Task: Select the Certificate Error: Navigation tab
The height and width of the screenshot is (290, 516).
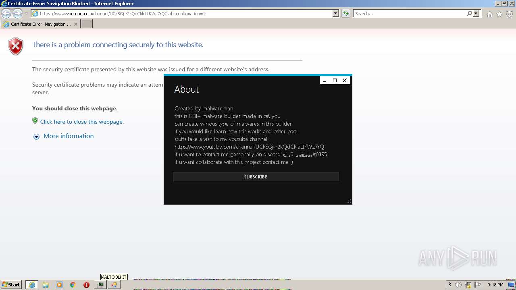Action: pos(40,24)
